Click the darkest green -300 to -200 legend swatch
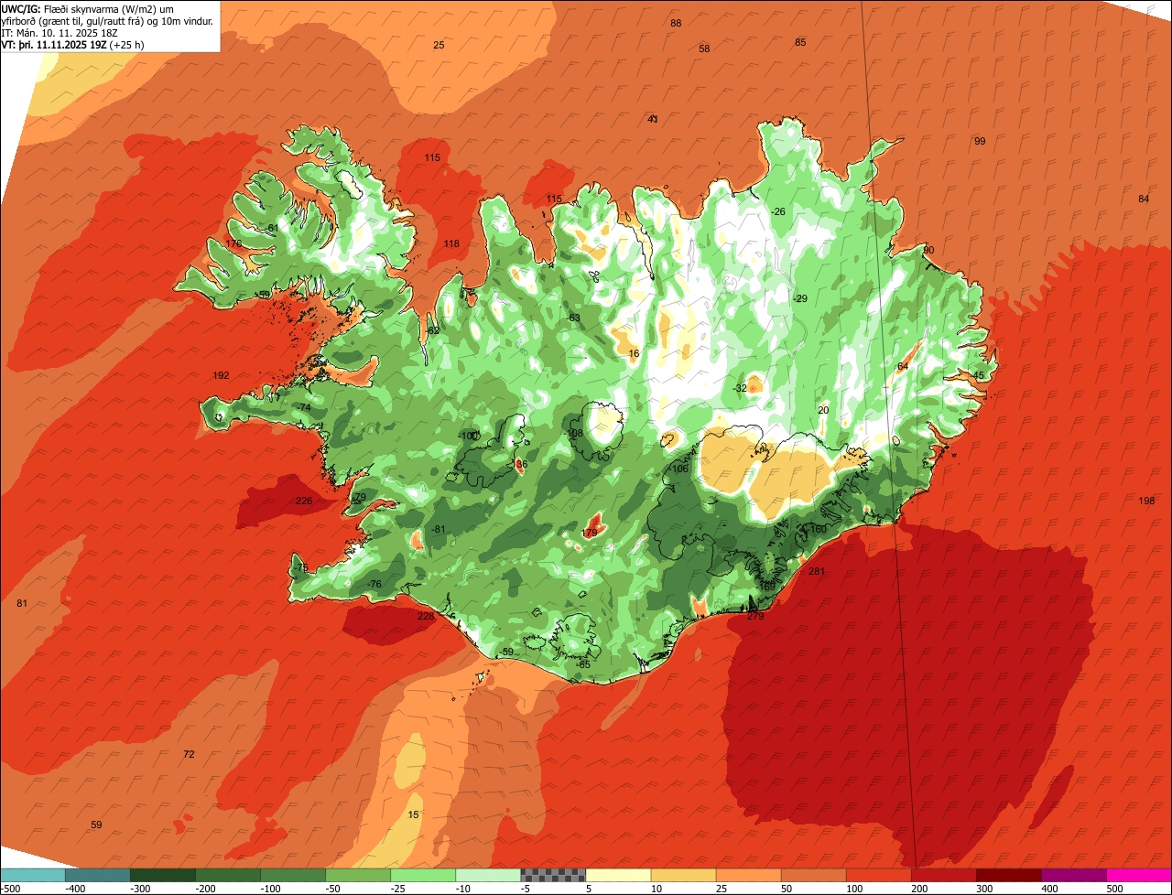1172x895 pixels. (162, 875)
